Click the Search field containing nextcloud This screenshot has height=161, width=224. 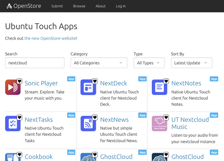point(35,63)
